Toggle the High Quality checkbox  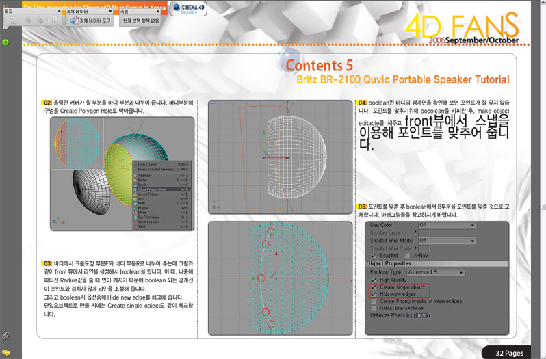tap(374, 280)
